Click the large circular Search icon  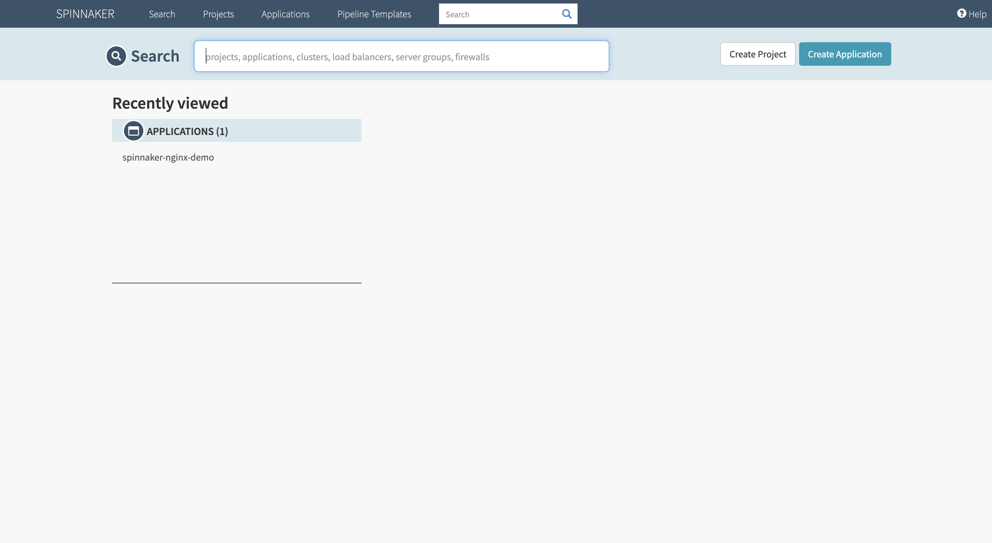coord(116,56)
